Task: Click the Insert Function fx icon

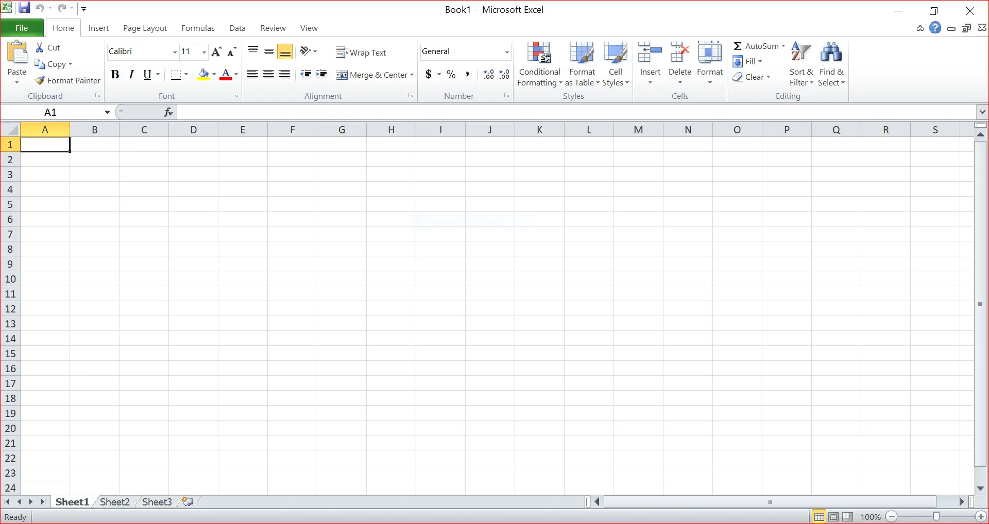Action: [x=168, y=112]
